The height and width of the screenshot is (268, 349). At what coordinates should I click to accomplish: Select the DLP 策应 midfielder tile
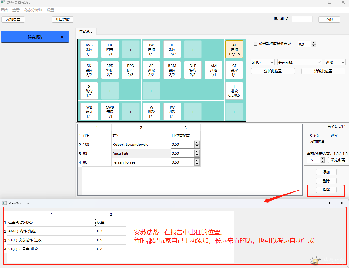click(193, 70)
